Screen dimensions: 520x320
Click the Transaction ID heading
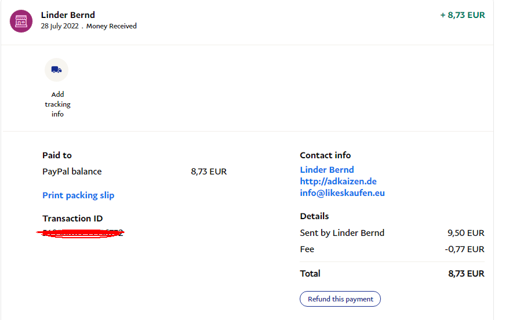click(x=72, y=219)
